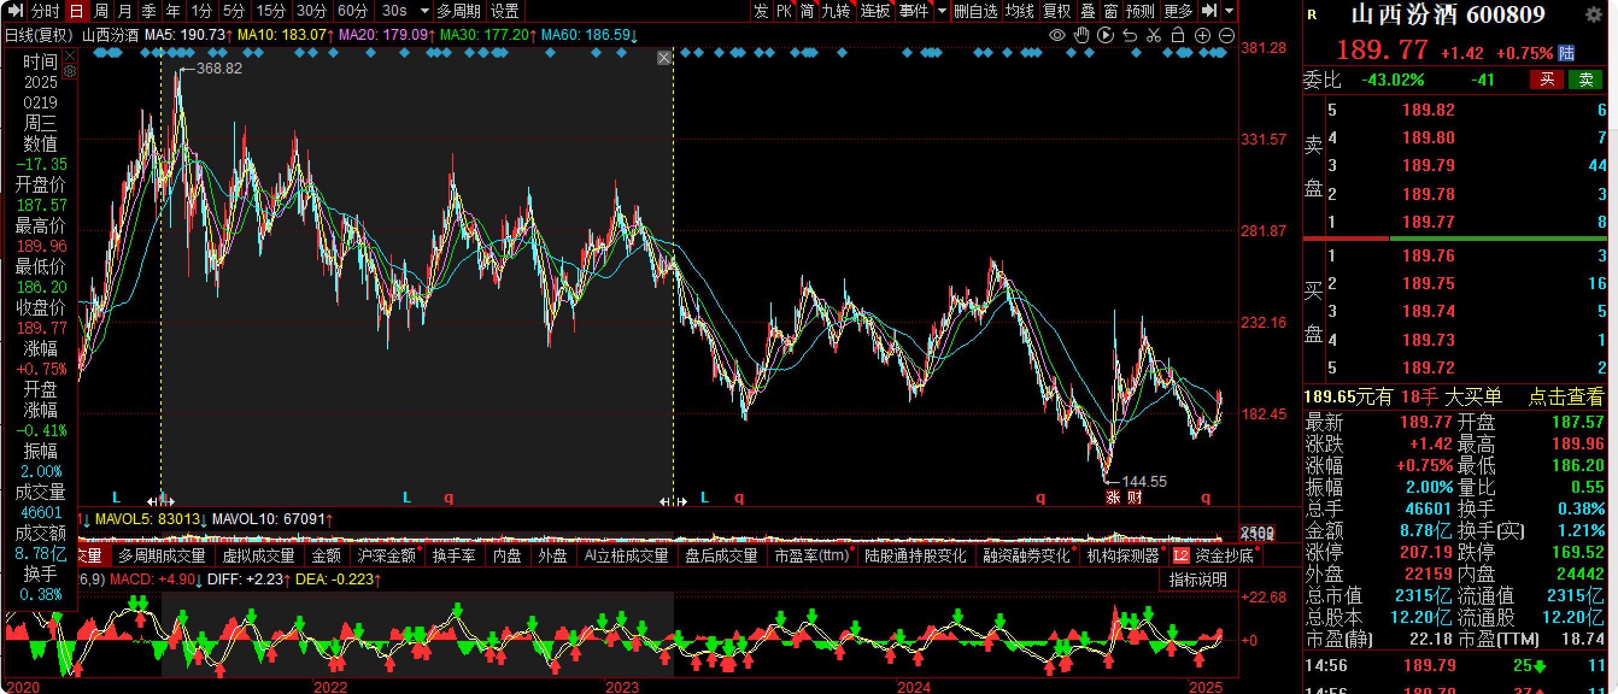This screenshot has height=694, width=1618.
Task: Open the info panel small settings gear
Action: (71, 72)
